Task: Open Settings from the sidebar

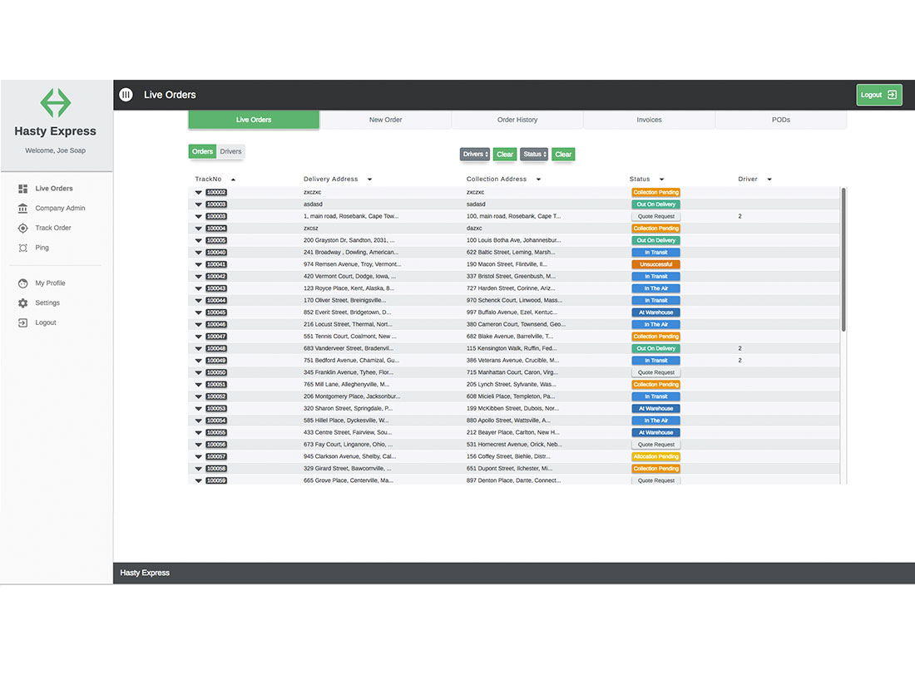Action: coord(47,303)
